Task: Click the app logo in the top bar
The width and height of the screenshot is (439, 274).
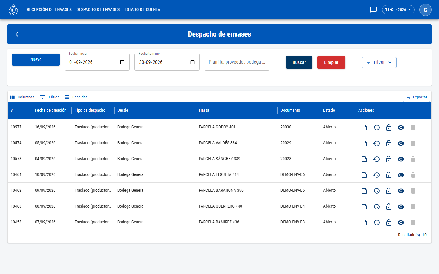Action: click(x=13, y=10)
